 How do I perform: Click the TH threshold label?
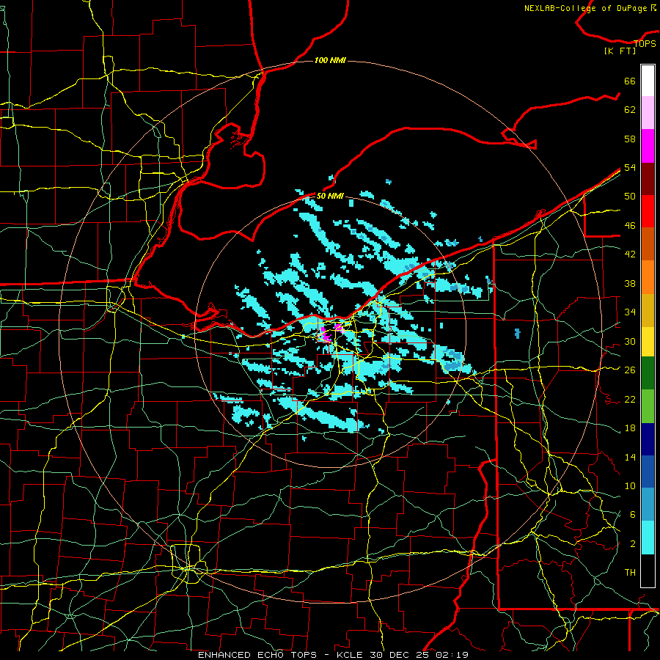point(630,573)
